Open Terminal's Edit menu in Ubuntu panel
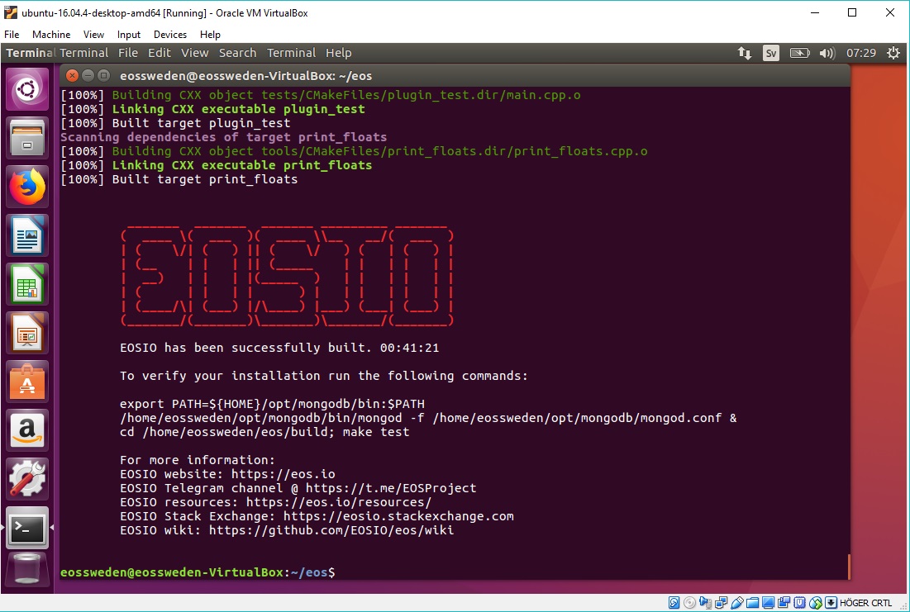 pyautogui.click(x=159, y=53)
